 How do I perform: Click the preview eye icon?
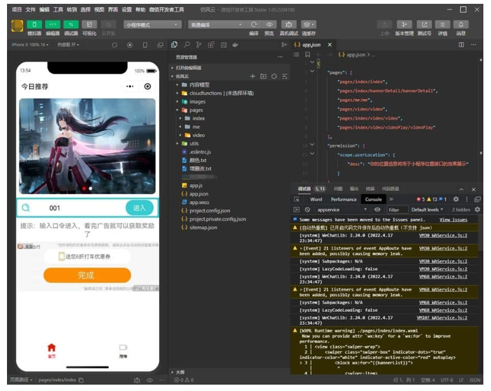[270, 25]
